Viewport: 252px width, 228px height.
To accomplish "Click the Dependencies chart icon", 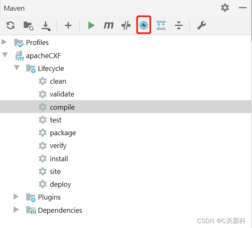I will tap(31, 210).
